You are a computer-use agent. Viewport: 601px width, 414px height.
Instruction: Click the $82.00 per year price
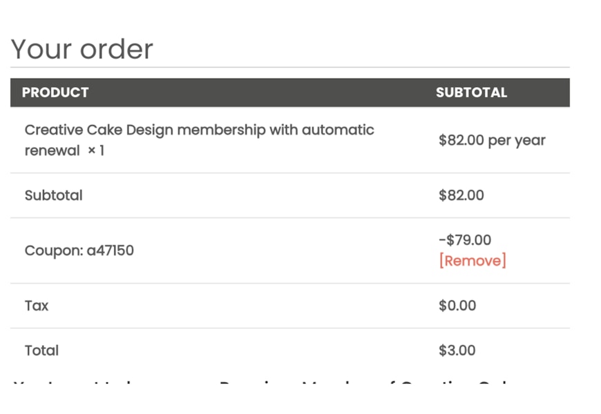tap(492, 140)
